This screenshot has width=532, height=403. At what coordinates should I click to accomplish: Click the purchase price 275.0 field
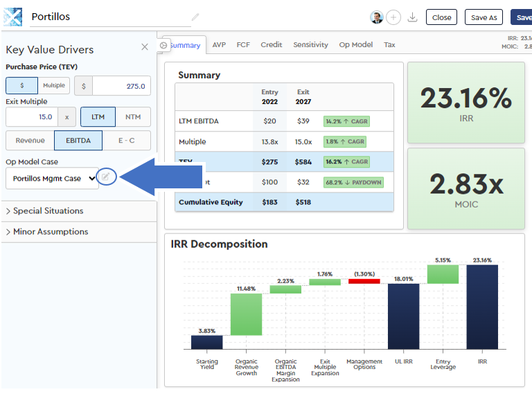[121, 86]
